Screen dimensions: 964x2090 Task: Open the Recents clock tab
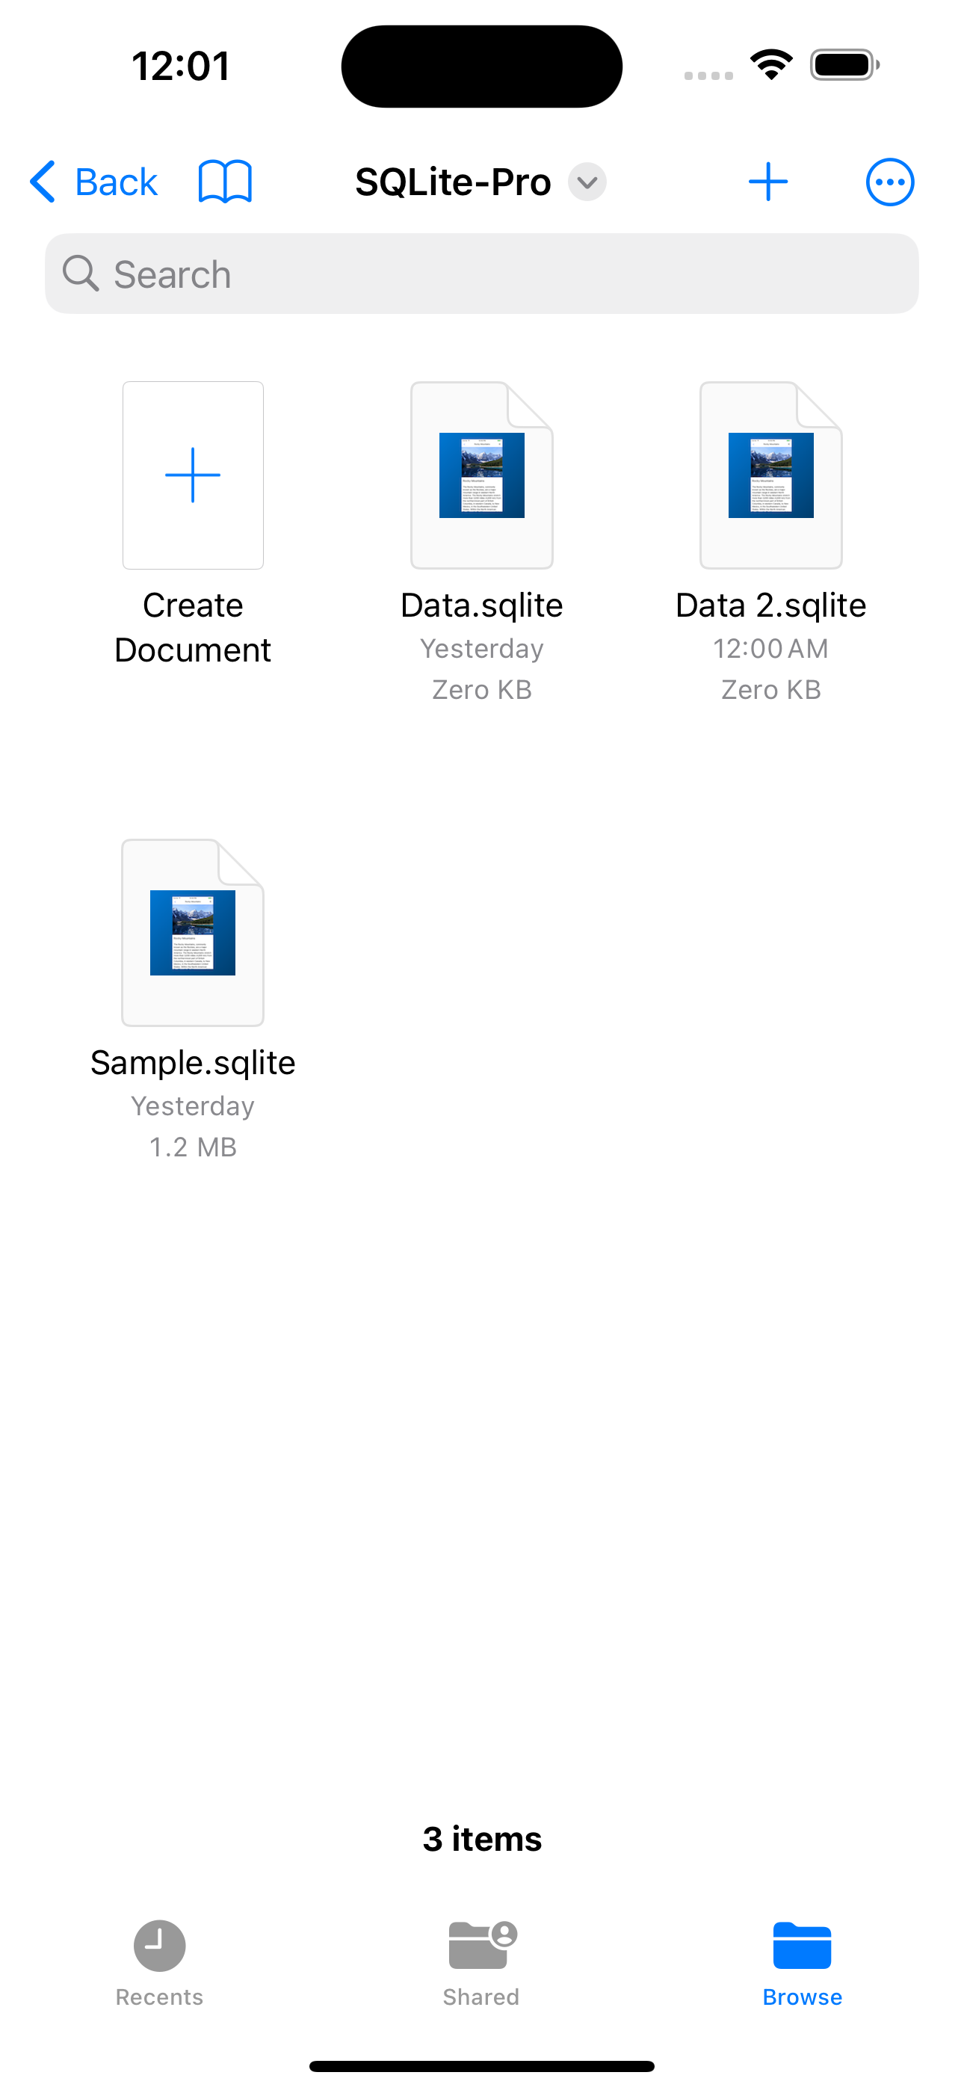pyautogui.click(x=159, y=1958)
